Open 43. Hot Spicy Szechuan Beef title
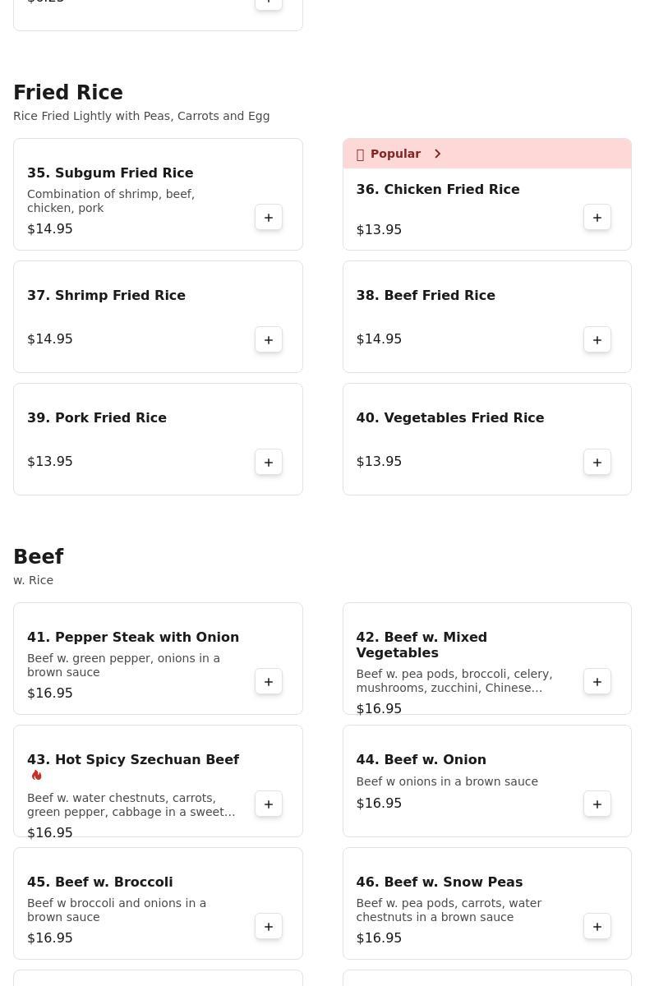Image resolution: width=645 pixels, height=986 pixels. click(x=133, y=759)
